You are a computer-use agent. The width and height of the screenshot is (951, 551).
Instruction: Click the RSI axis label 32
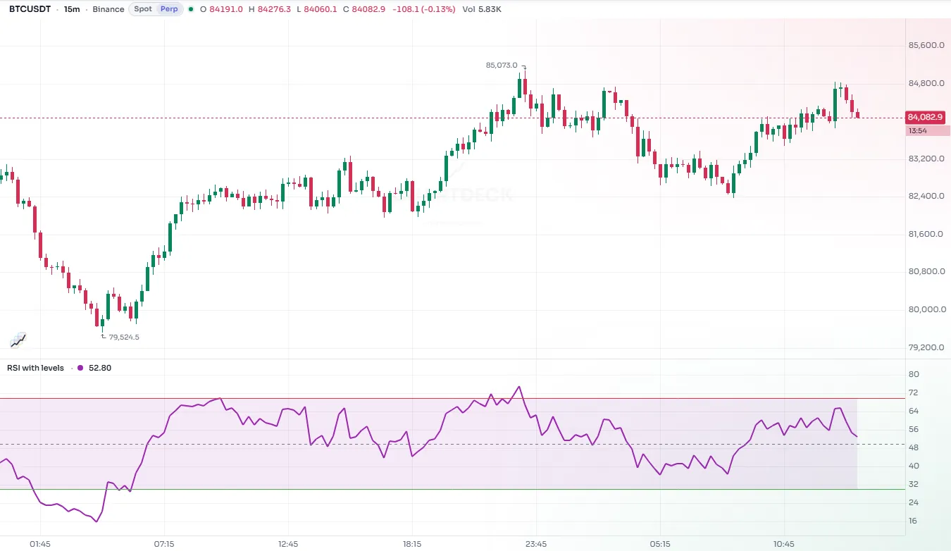(x=914, y=484)
